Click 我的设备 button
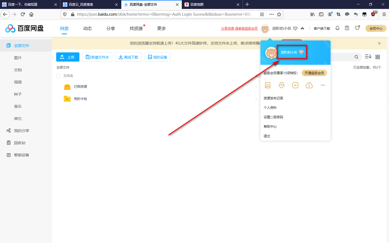This screenshot has width=389, height=243. (157, 57)
